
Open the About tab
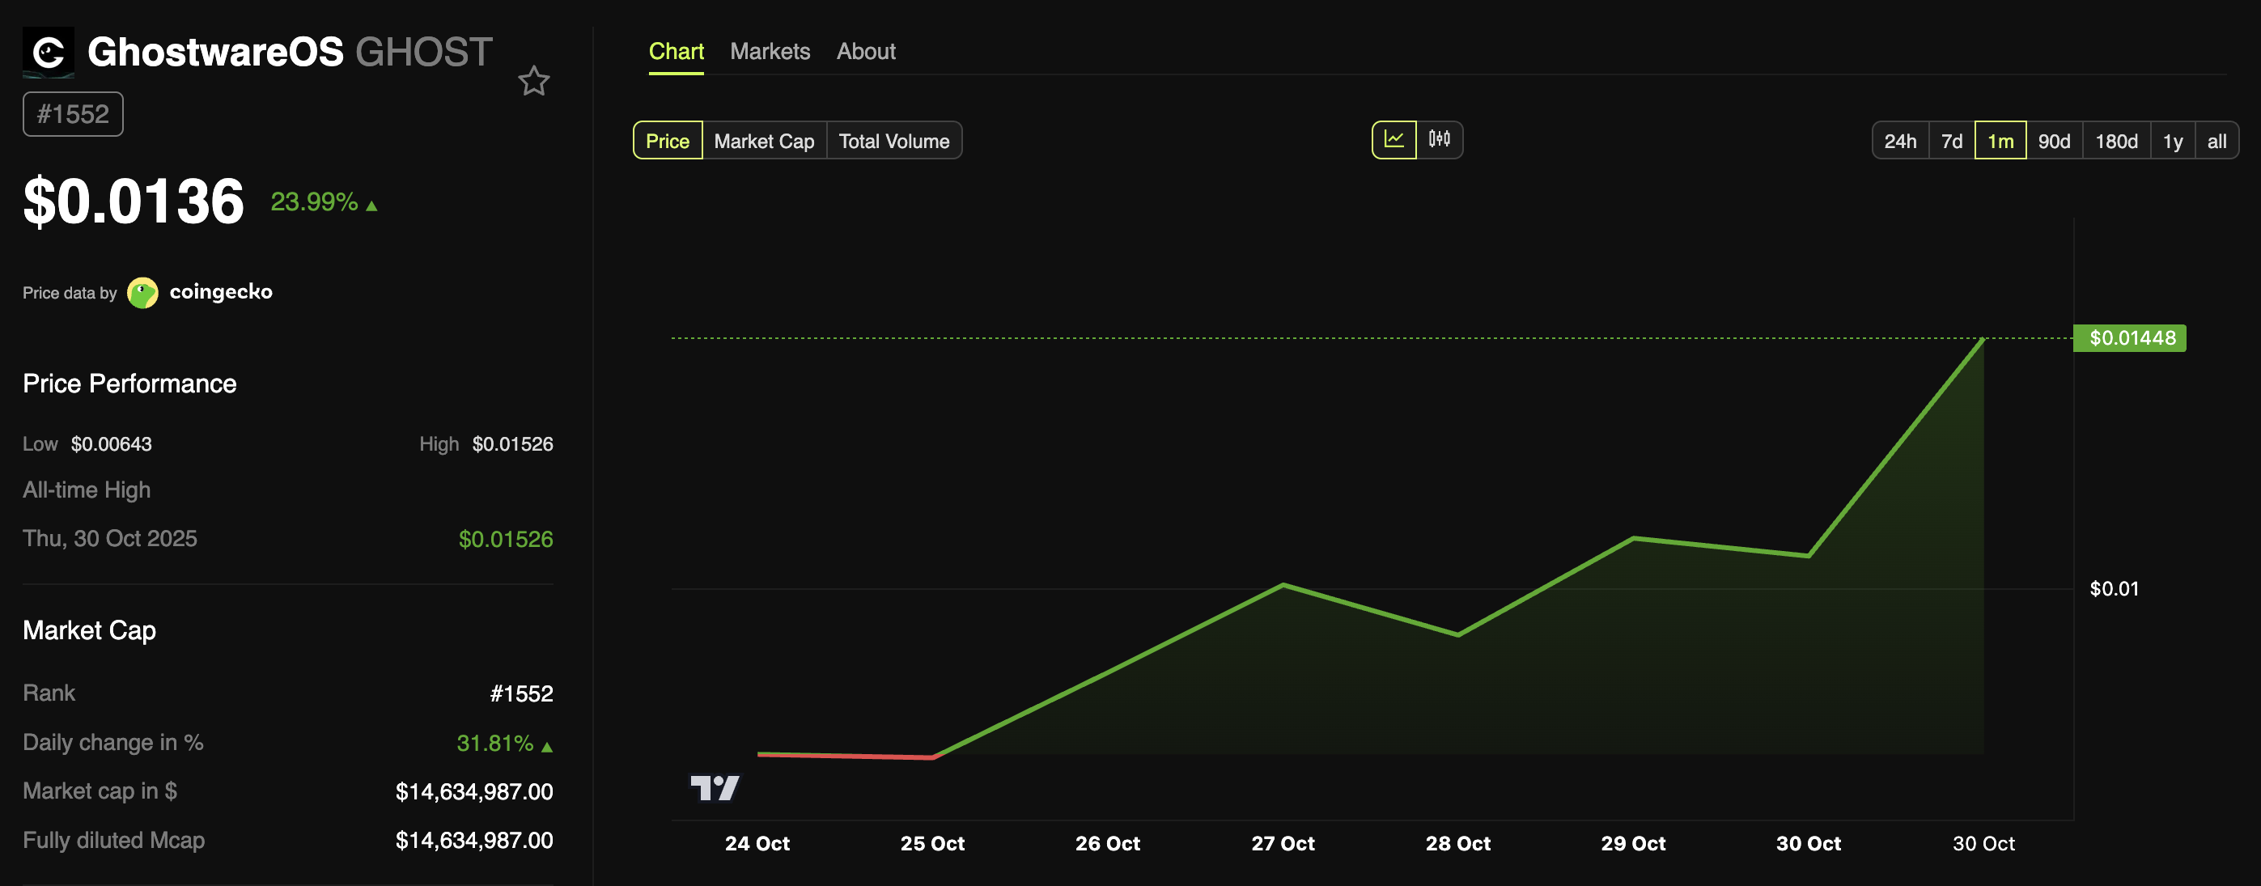click(x=865, y=52)
